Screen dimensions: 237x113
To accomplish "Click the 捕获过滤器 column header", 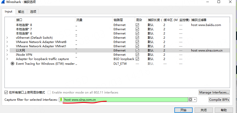I will [210, 20].
